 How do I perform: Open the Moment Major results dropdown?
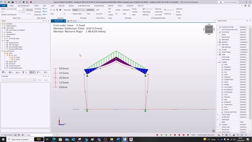(x=78, y=14)
